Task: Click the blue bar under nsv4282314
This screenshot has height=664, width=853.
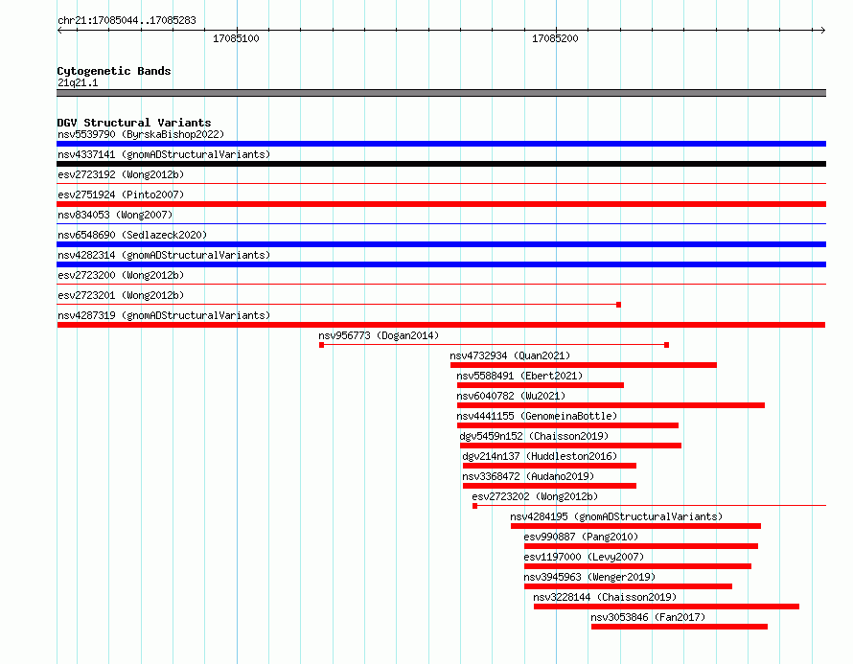Action: pyautogui.click(x=441, y=264)
